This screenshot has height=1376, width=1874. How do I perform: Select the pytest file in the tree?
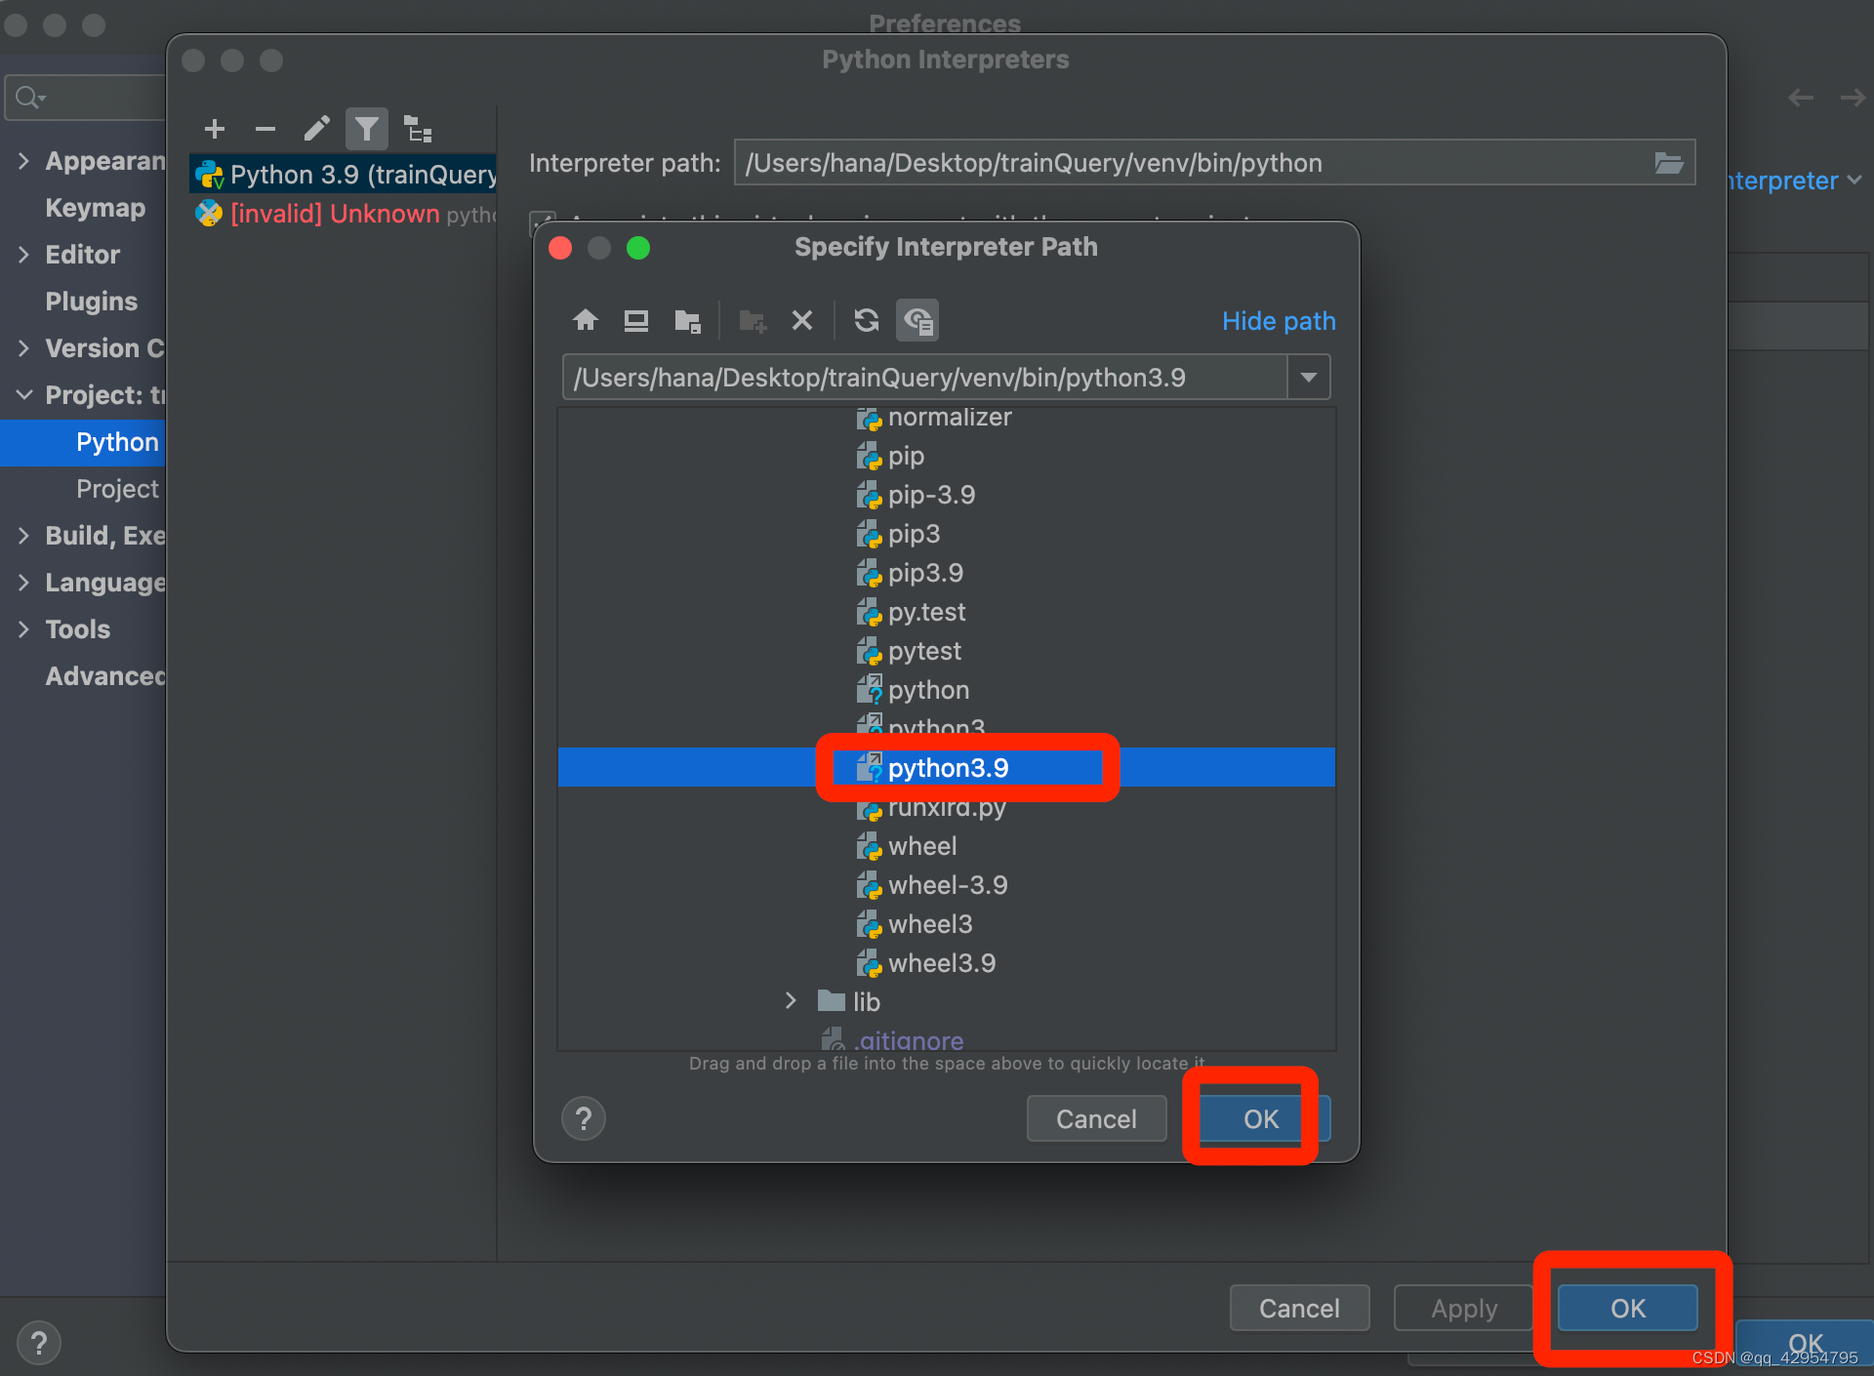coord(923,651)
